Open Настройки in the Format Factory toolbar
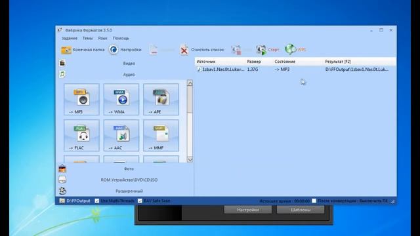The width and height of the screenshot is (420, 236). coord(125,50)
